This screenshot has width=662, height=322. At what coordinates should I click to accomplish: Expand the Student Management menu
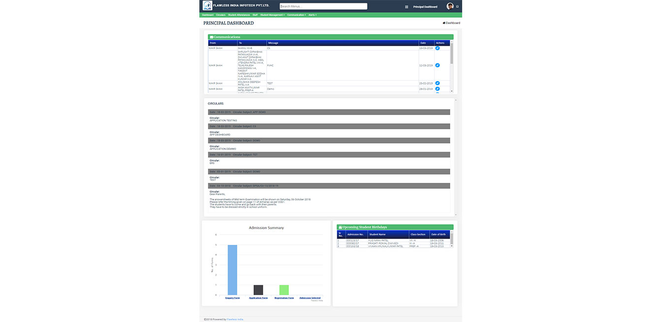(272, 15)
